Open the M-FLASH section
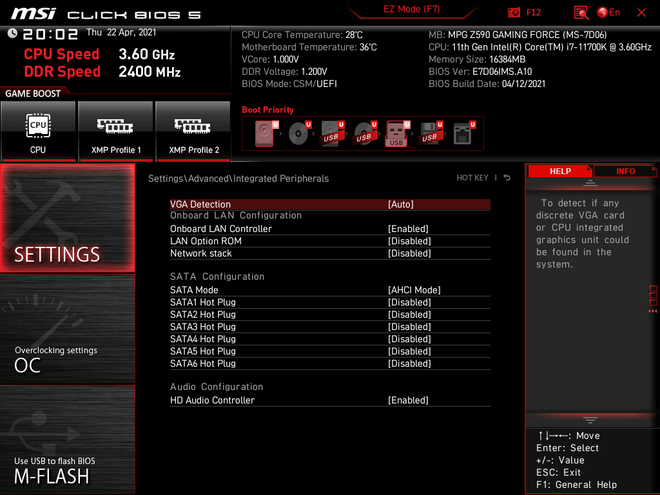The height and width of the screenshot is (495, 660). pos(67,440)
